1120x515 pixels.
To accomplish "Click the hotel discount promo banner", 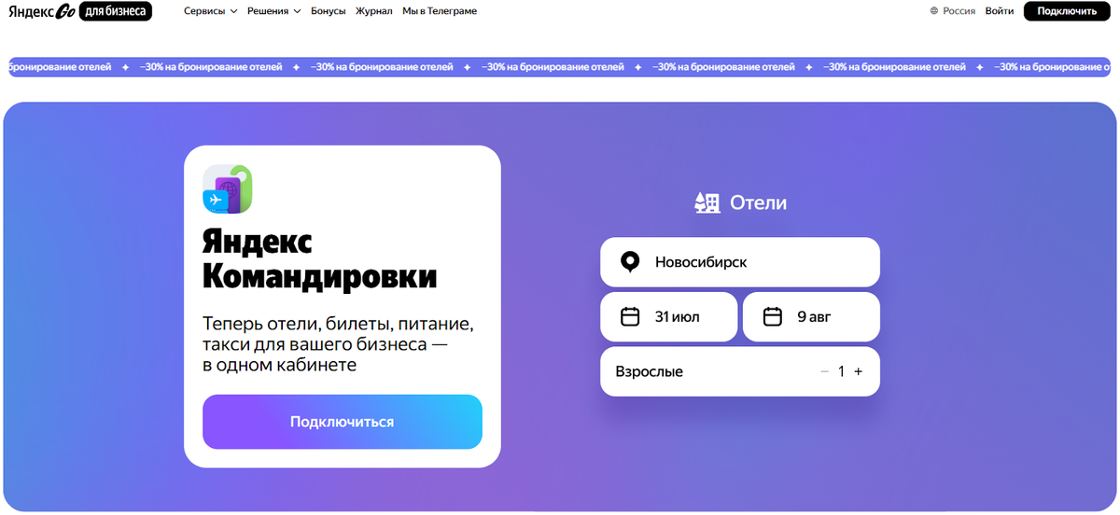I will click(560, 67).
